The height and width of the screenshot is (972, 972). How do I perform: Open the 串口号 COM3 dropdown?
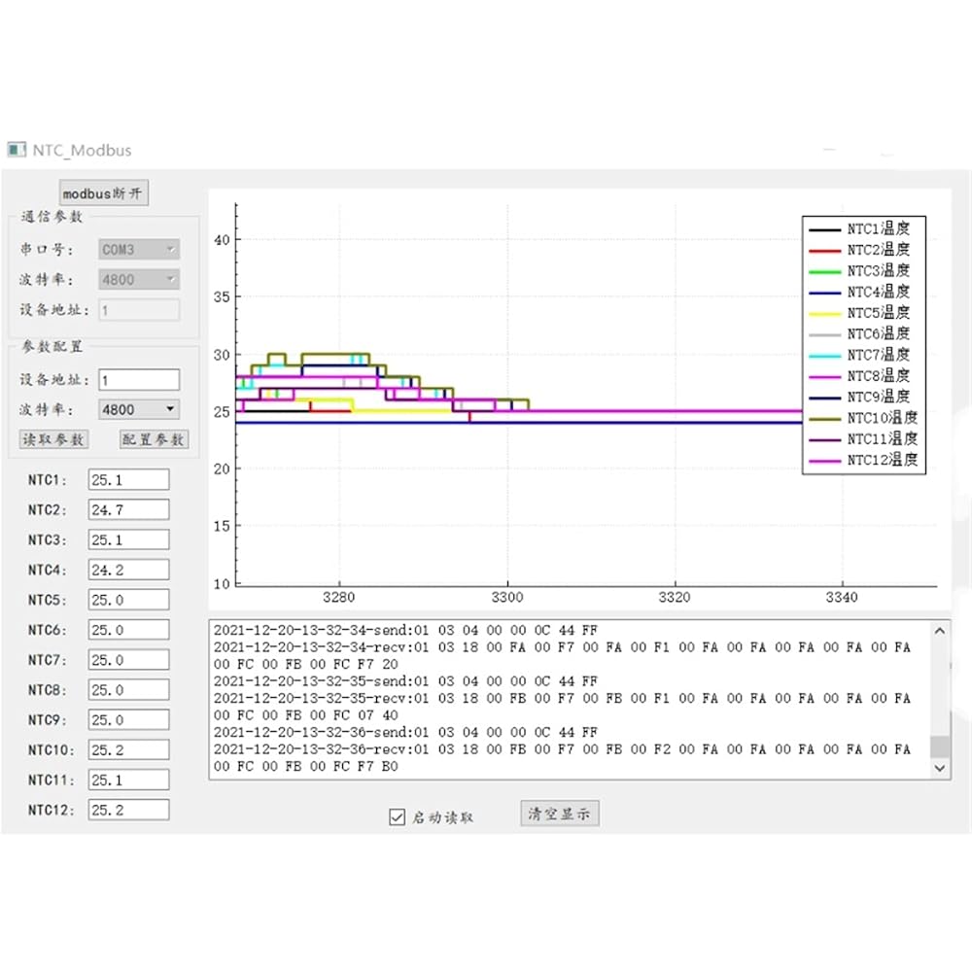[x=140, y=250]
